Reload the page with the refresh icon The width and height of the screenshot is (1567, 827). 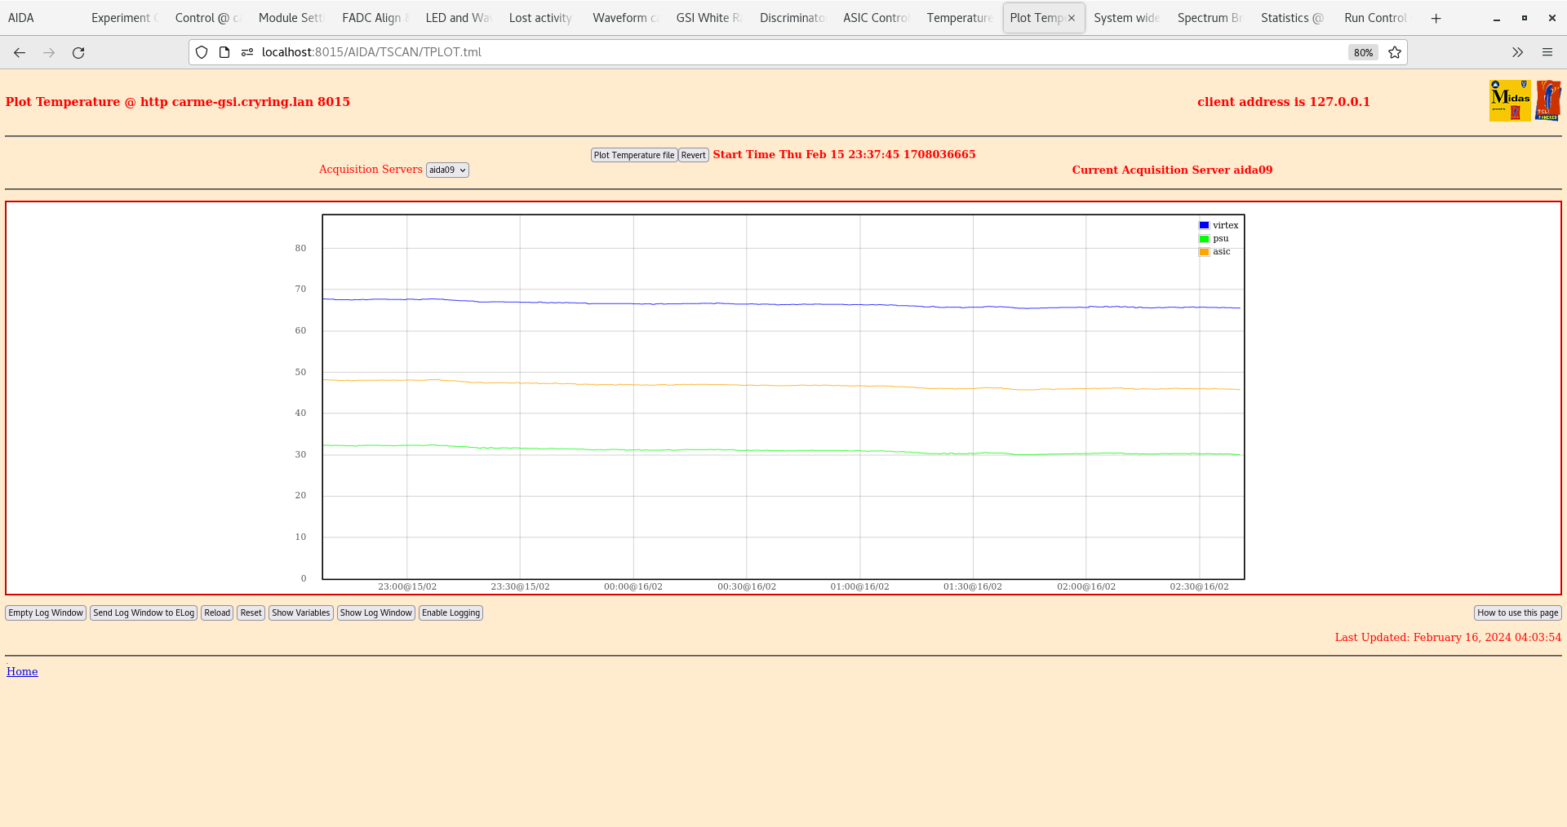coord(78,52)
